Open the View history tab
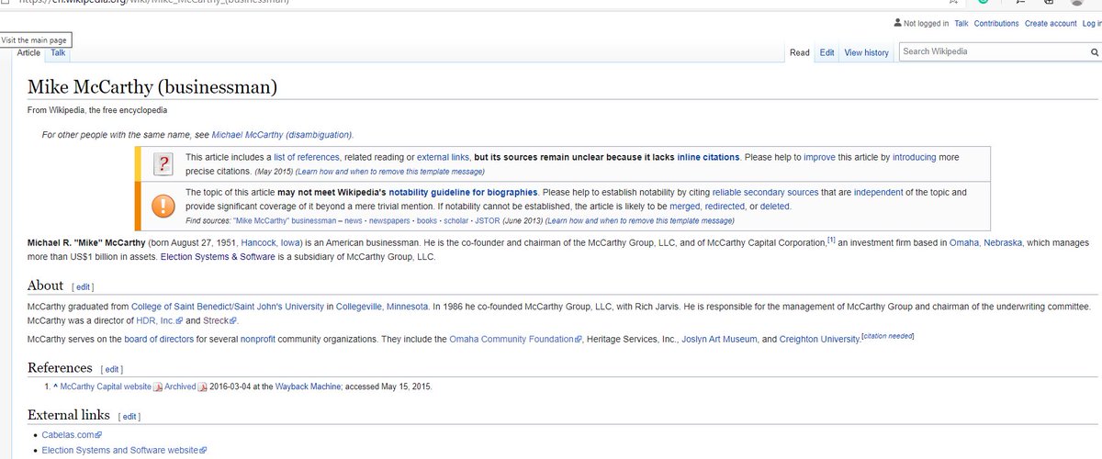This screenshot has width=1102, height=459. (867, 52)
